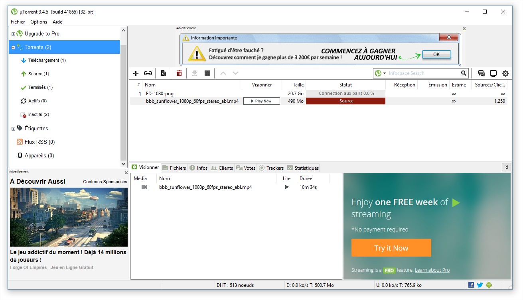Click the Create New Torrent file icon
This screenshot has height=300, width=523.
[x=164, y=73]
